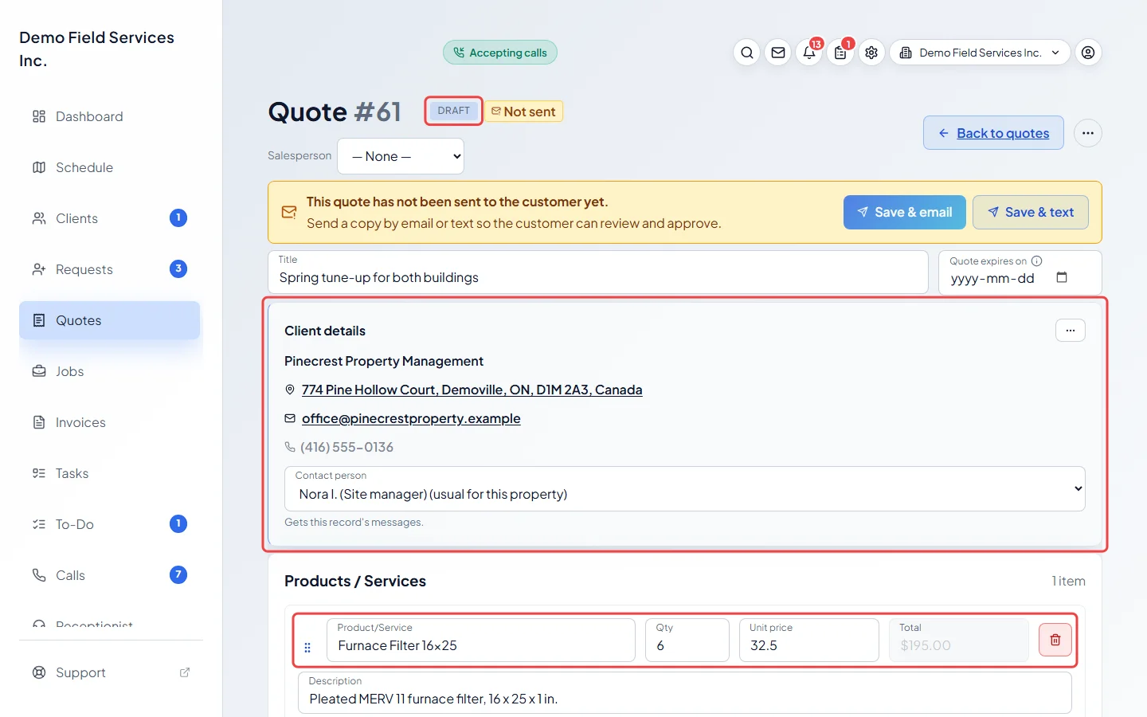Screen dimensions: 1147x717
Task: Open the 774 Pine Hollow Court address link
Action: pos(472,390)
